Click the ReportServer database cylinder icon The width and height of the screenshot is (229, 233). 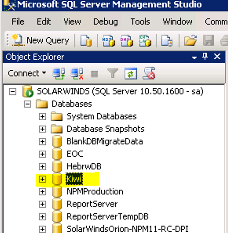(x=57, y=204)
